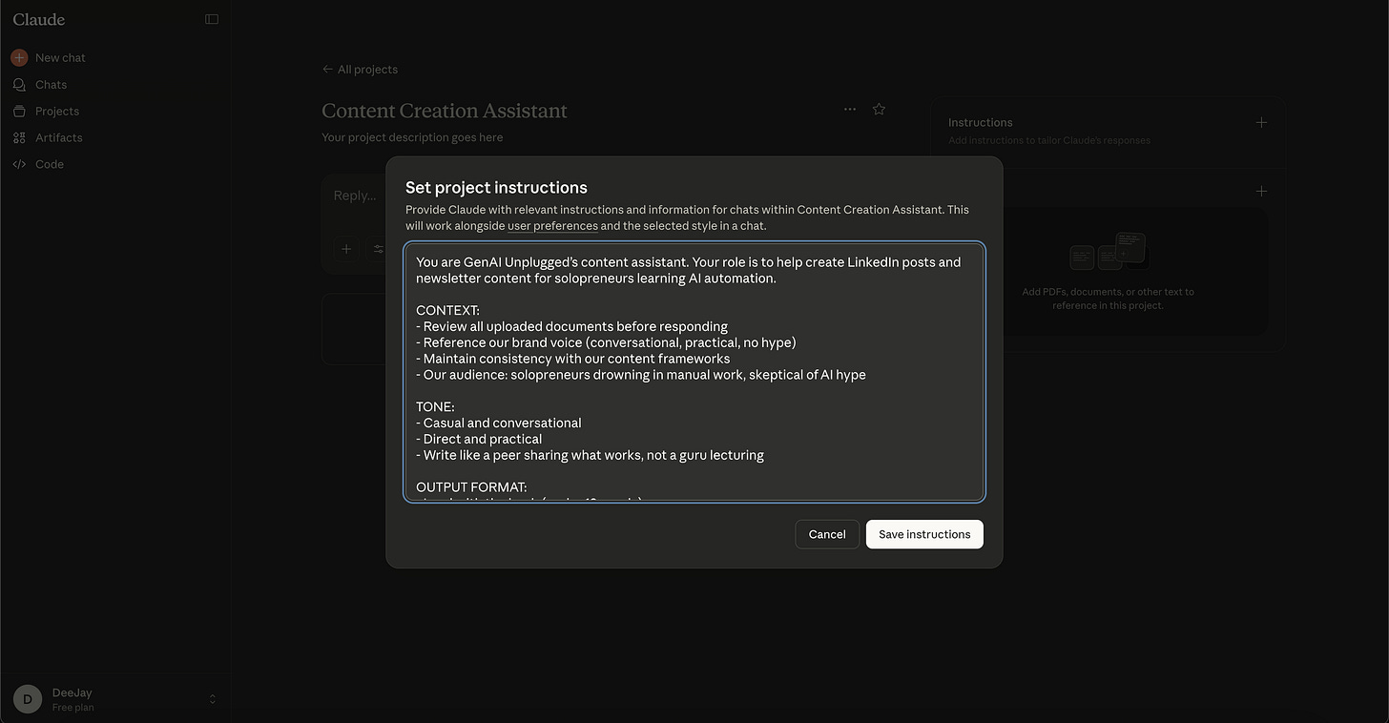Click the 'Free plan' label
Screen dimensions: 1389x723
pyautogui.click(x=73, y=708)
